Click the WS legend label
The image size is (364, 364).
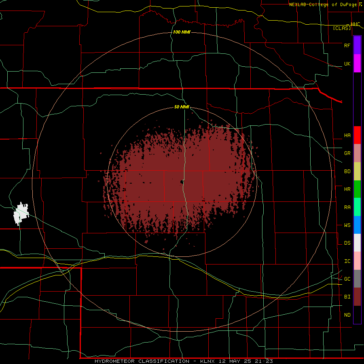347,225
